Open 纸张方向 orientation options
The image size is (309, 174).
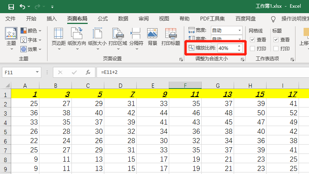77,38
